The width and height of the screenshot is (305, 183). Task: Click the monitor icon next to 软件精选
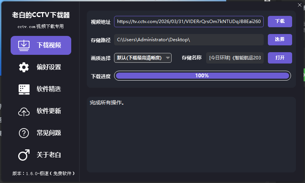point(24,89)
